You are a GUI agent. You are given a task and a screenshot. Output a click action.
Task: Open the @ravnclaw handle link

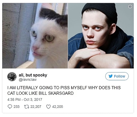(x=28, y=80)
